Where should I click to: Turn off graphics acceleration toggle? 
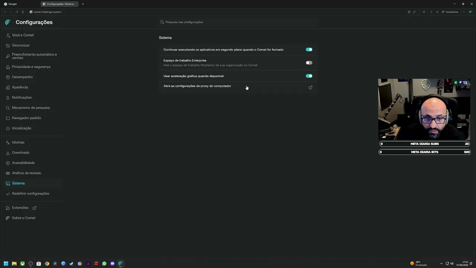(x=309, y=76)
